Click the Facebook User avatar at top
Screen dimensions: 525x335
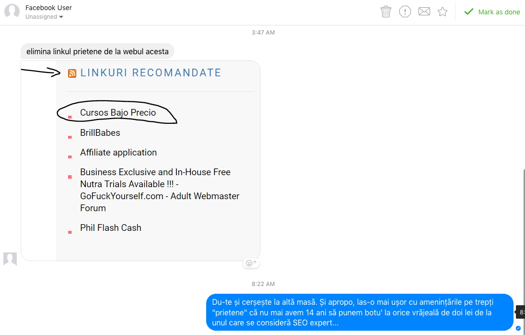tap(12, 12)
